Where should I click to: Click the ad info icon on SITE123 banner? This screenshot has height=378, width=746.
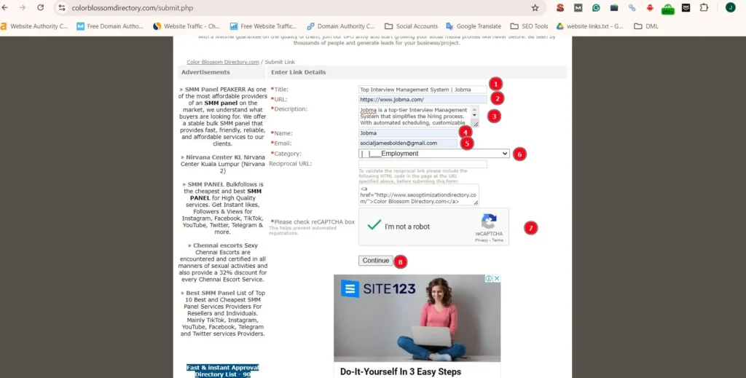click(x=489, y=279)
